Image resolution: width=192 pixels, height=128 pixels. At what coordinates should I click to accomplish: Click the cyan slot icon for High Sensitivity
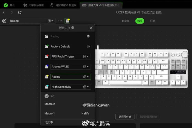coord(47,87)
